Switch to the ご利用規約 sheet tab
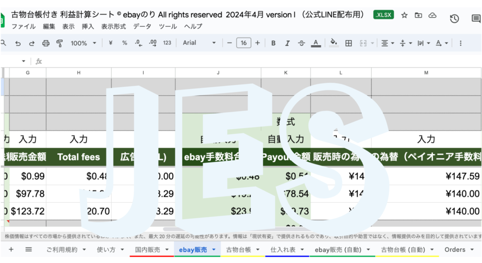The image size is (482, 263). coord(62,250)
